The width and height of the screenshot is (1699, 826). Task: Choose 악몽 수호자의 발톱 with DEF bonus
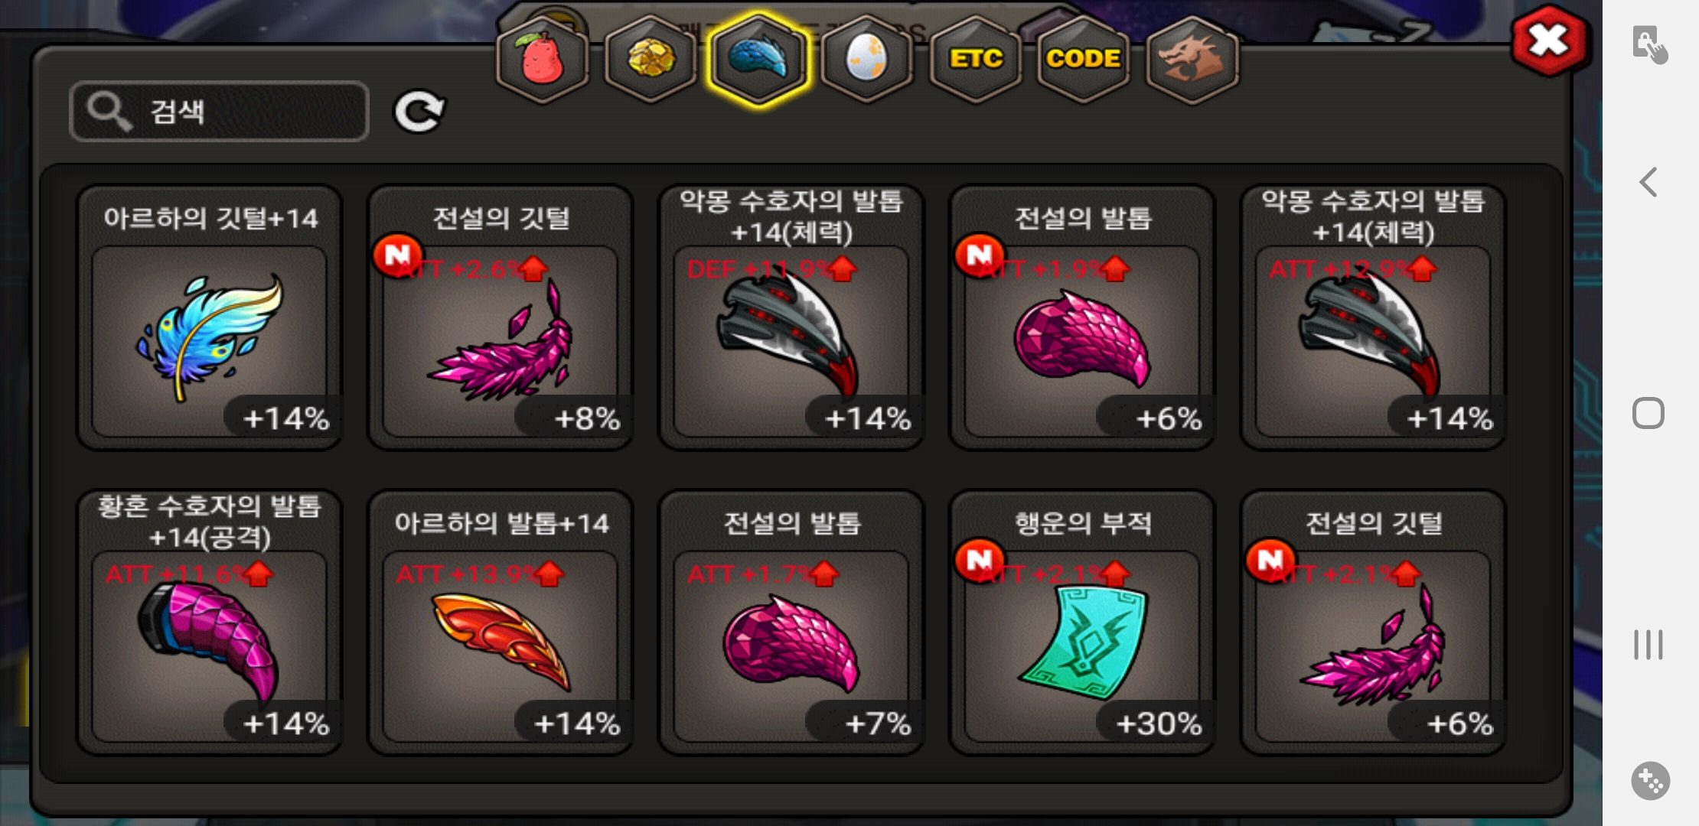click(791, 317)
